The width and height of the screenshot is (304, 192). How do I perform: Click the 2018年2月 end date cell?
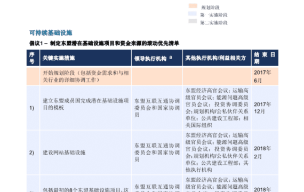[265, 153]
